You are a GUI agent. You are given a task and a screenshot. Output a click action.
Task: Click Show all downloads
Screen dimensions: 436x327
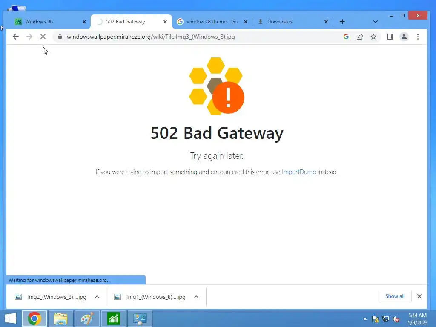[395, 296]
